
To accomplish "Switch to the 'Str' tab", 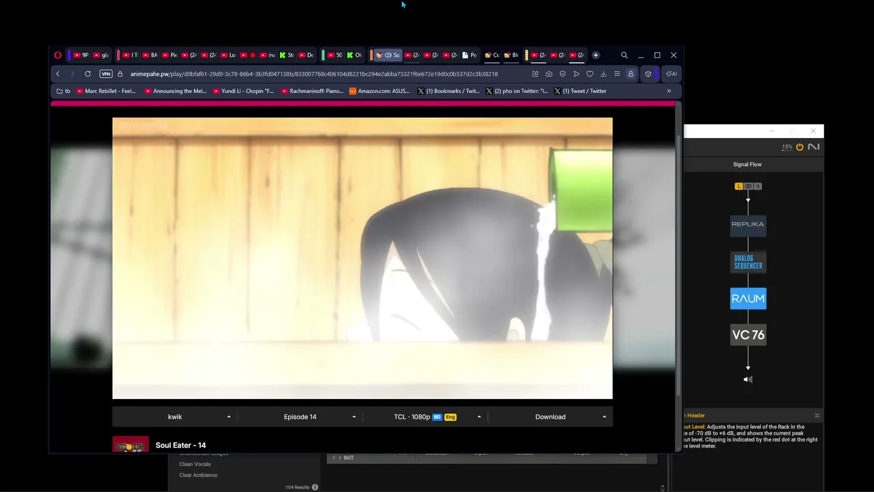I will (x=287, y=55).
